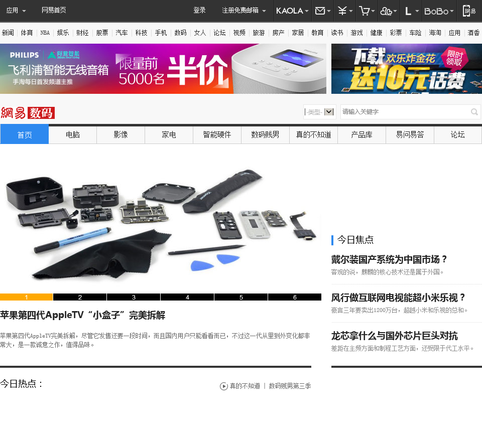The height and width of the screenshot is (438, 482).
Task: Switch to the 智能硬件 tab
Action: click(x=217, y=134)
